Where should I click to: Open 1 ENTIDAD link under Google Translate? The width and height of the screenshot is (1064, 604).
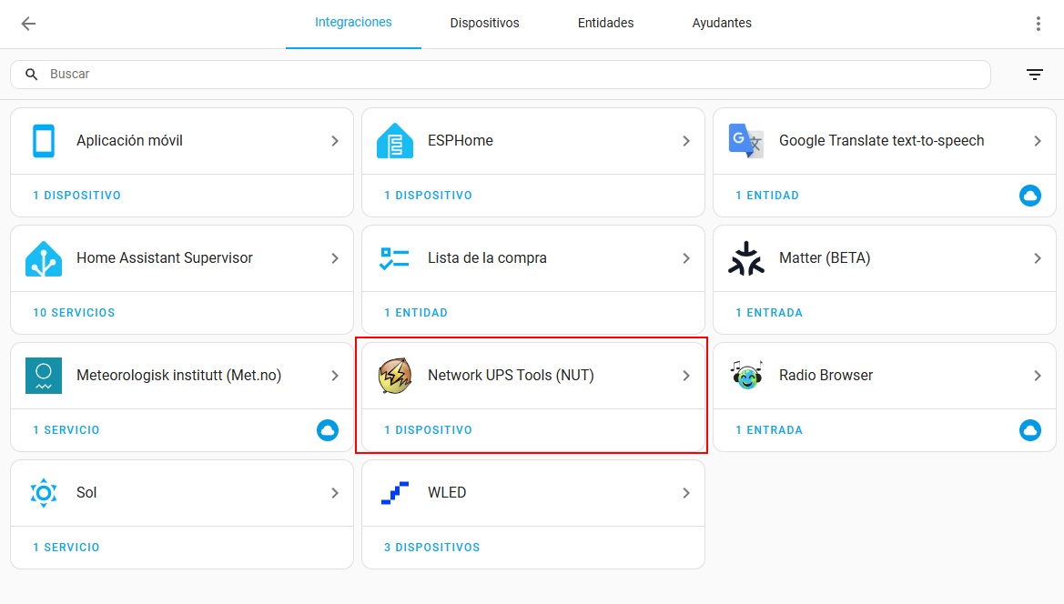point(767,196)
